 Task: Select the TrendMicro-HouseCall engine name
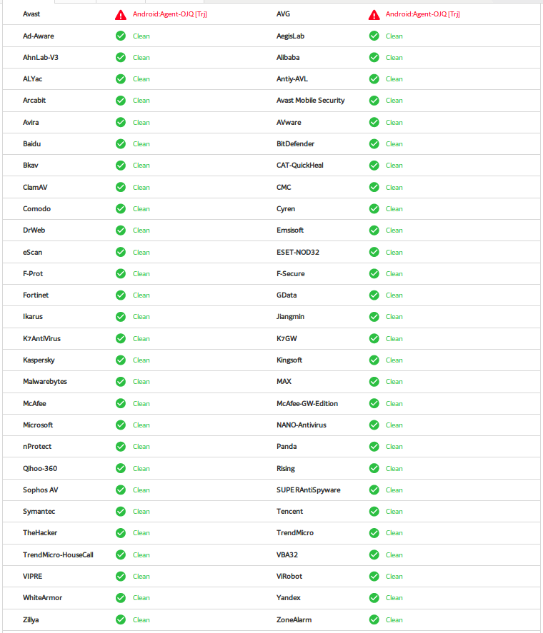click(58, 554)
